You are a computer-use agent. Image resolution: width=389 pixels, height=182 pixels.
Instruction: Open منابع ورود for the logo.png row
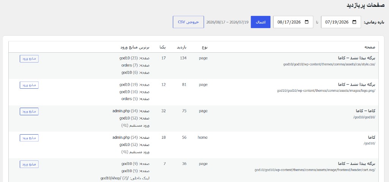pos(29,85)
